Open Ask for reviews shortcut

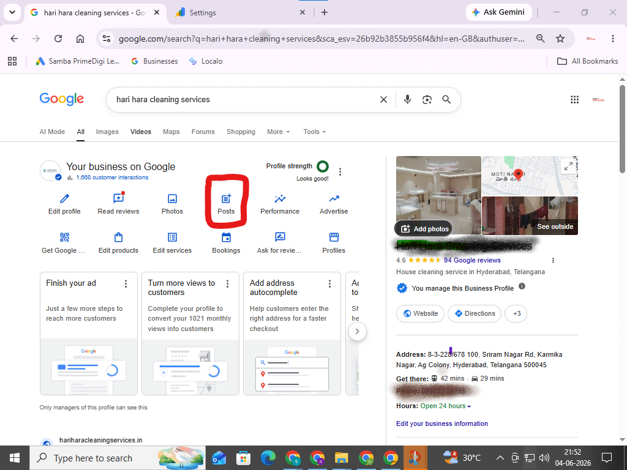[280, 243]
